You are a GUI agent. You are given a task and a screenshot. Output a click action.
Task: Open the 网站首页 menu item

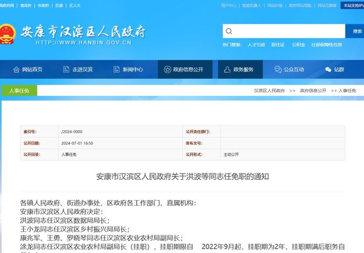[28, 69]
